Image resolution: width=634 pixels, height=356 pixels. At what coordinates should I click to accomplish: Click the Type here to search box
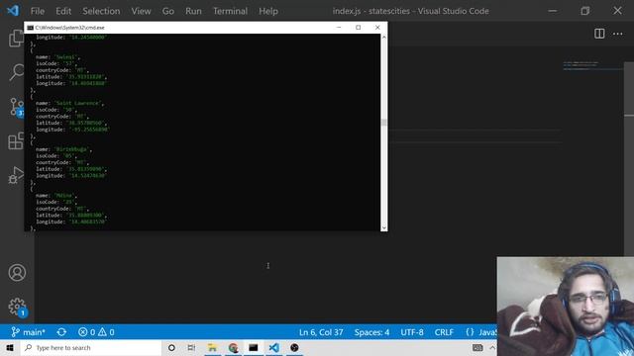tap(91, 347)
